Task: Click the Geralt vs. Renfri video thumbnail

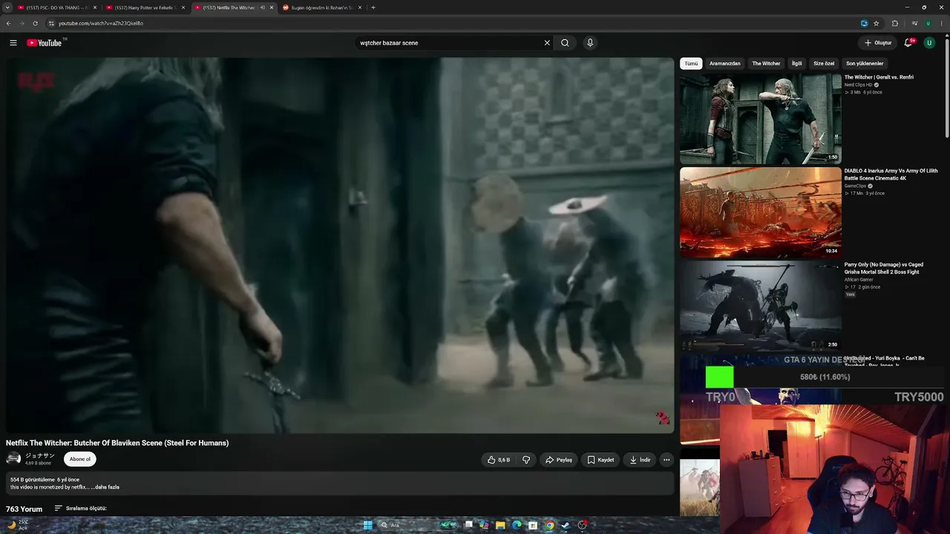Action: point(761,119)
